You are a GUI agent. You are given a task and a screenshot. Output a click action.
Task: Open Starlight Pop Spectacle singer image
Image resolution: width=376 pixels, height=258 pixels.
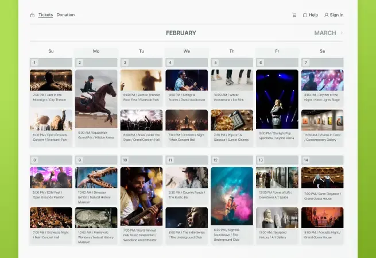(x=277, y=99)
